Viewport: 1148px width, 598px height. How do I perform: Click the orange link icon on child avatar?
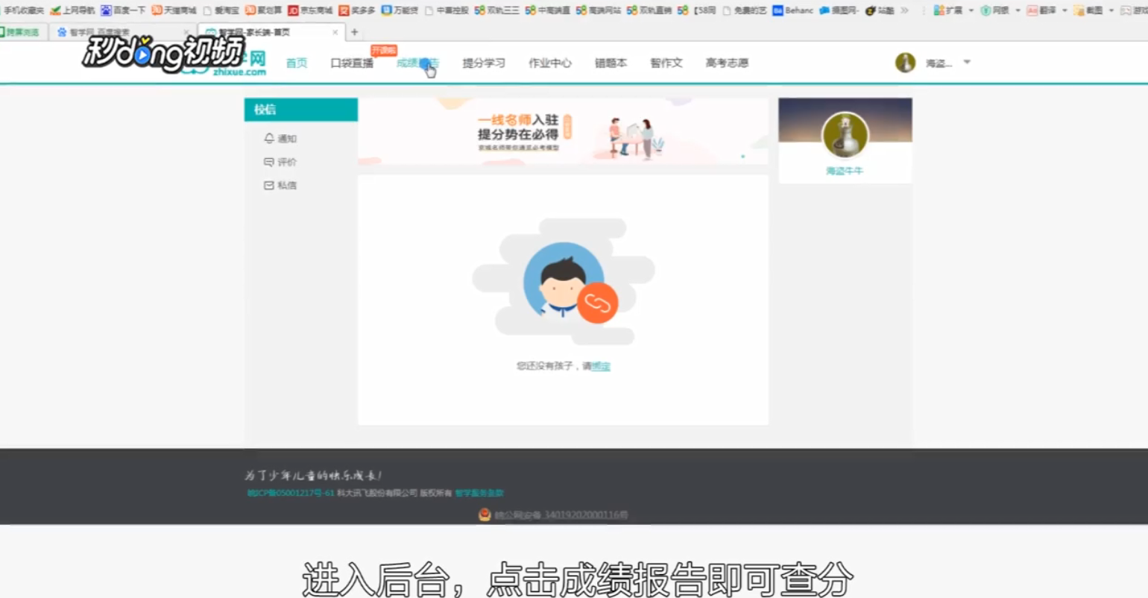[x=596, y=303]
